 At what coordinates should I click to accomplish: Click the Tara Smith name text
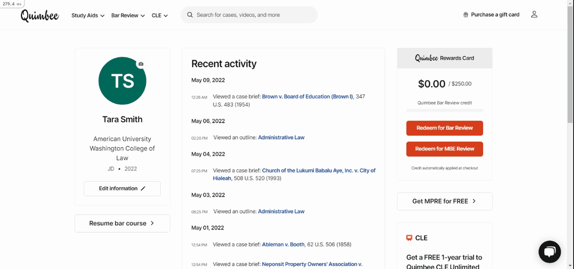point(122,120)
